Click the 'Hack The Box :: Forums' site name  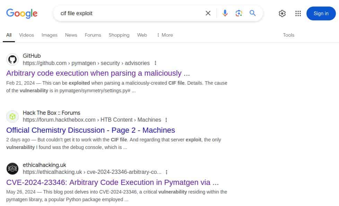52,113
